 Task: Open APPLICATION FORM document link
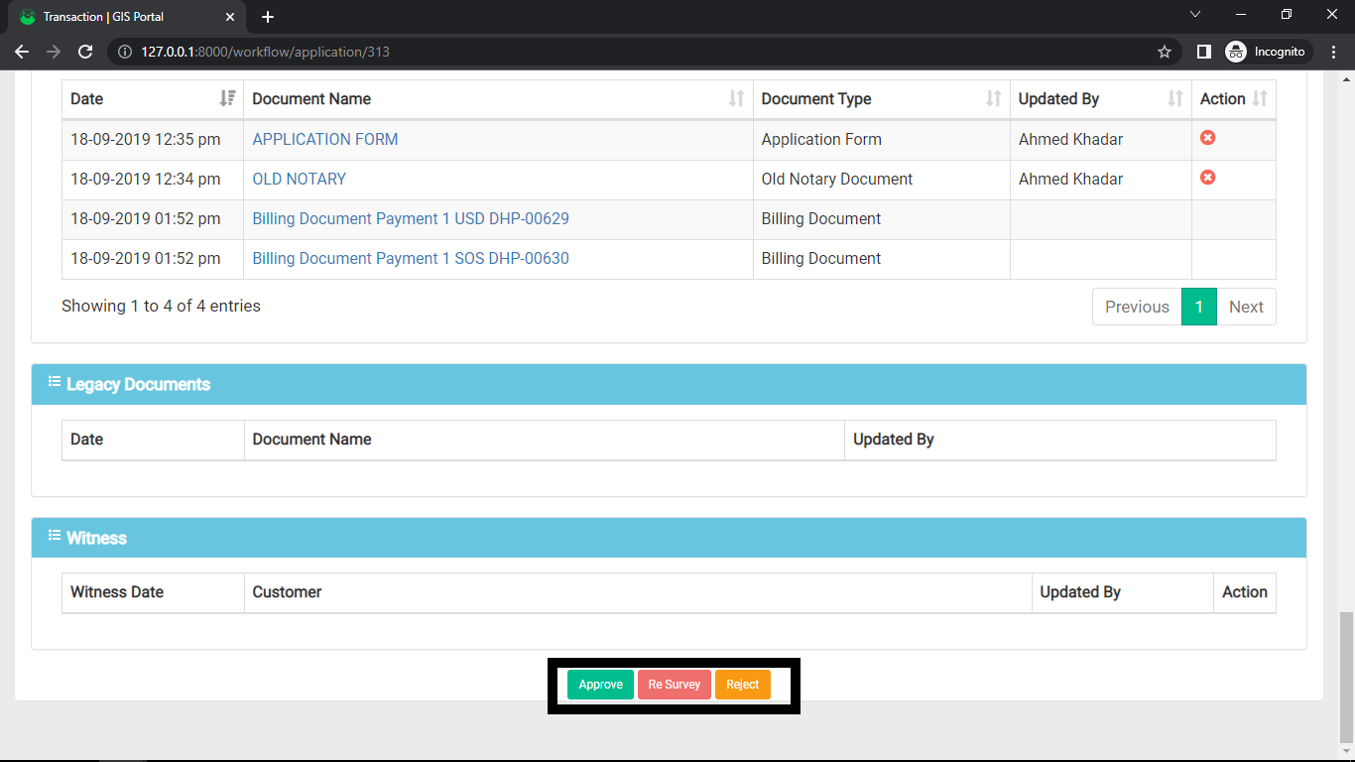click(325, 139)
